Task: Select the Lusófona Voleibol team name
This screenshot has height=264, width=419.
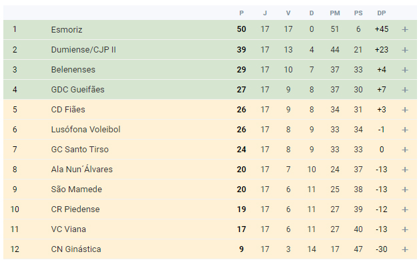Action: (x=85, y=130)
